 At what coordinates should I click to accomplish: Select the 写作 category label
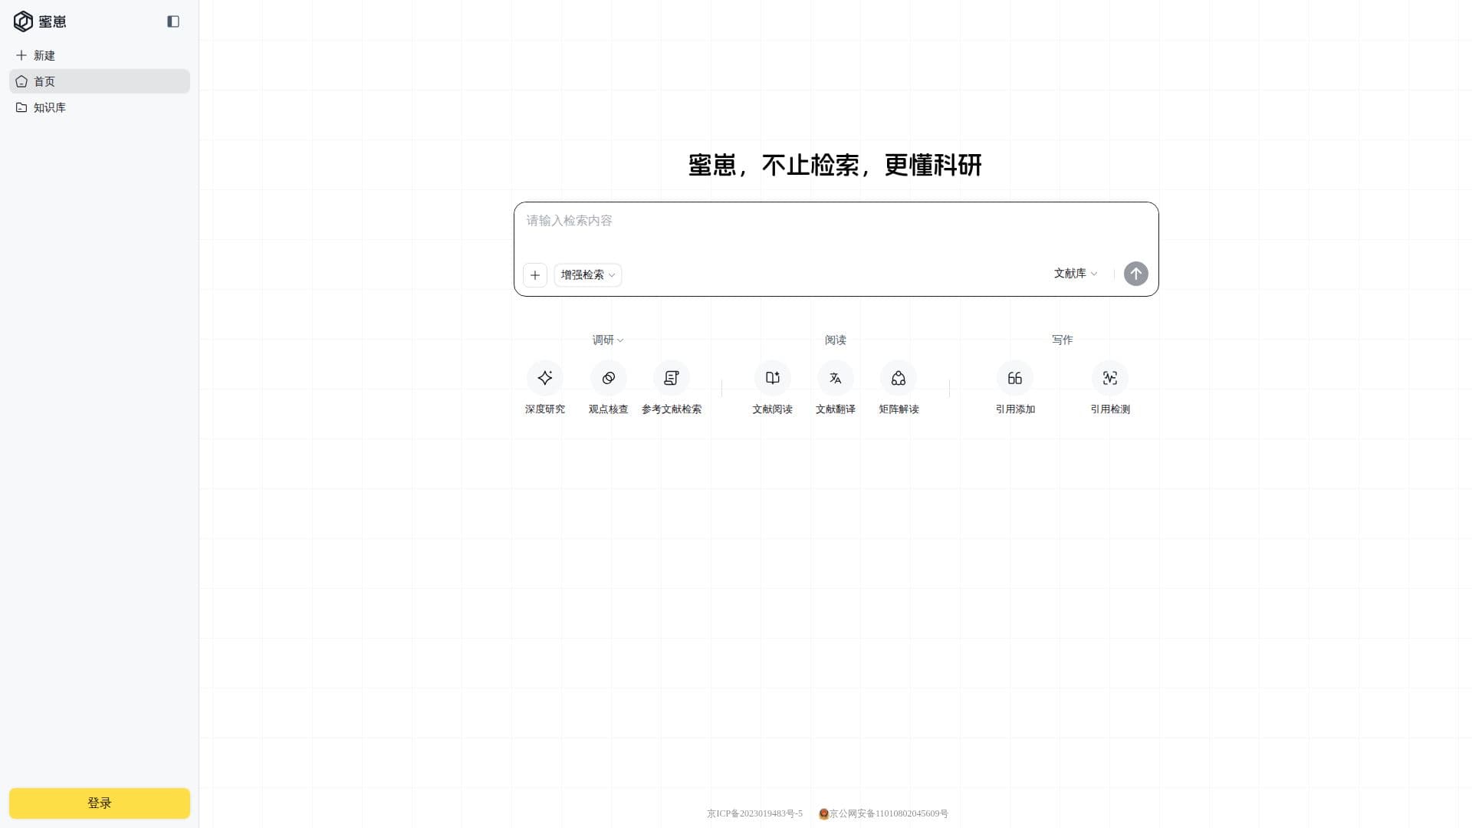click(x=1063, y=340)
